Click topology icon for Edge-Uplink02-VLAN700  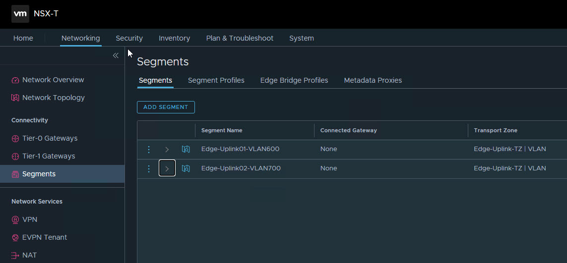point(186,168)
